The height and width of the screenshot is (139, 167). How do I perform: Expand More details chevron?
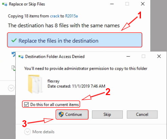27,132
